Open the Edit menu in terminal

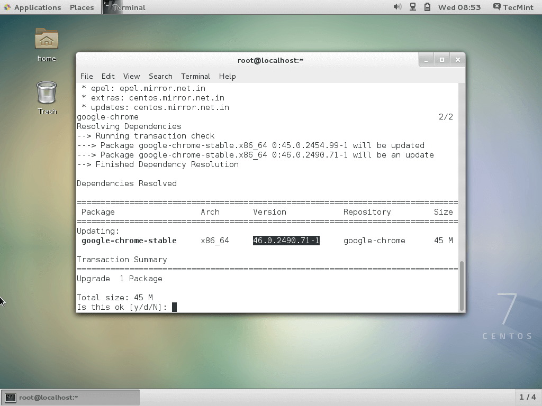(x=108, y=76)
